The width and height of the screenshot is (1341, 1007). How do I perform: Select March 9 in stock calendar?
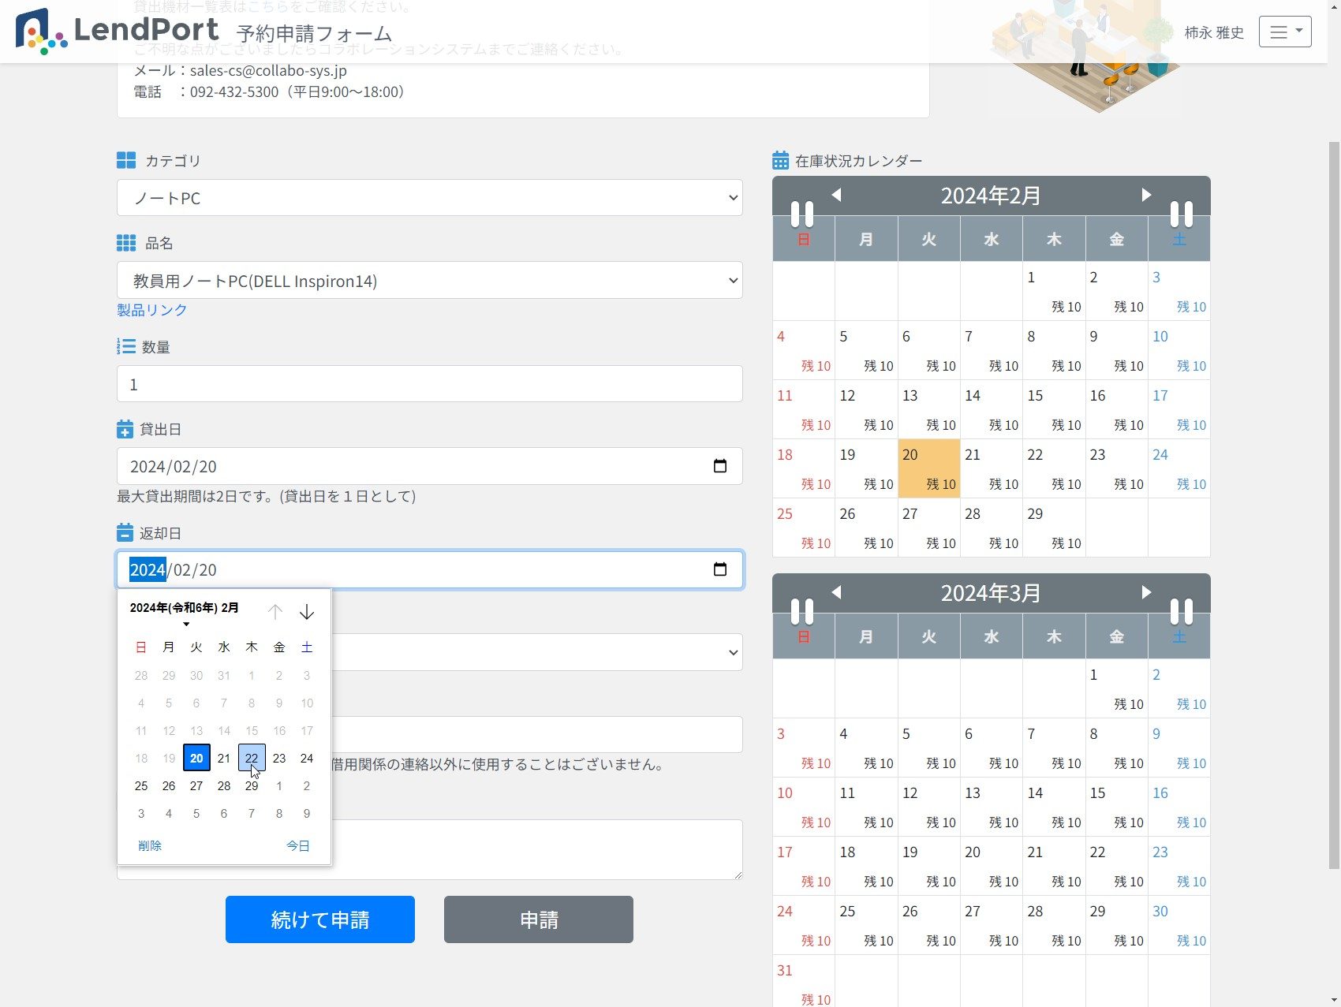coord(1179,748)
